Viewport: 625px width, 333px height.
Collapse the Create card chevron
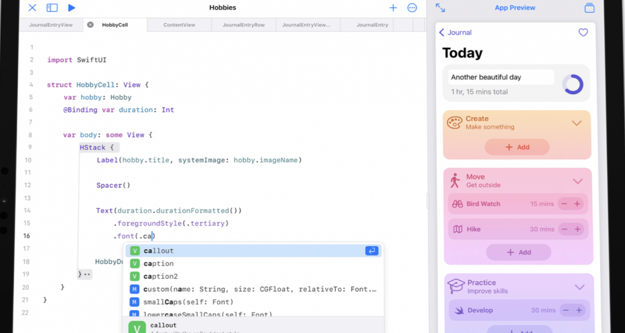coord(577,123)
